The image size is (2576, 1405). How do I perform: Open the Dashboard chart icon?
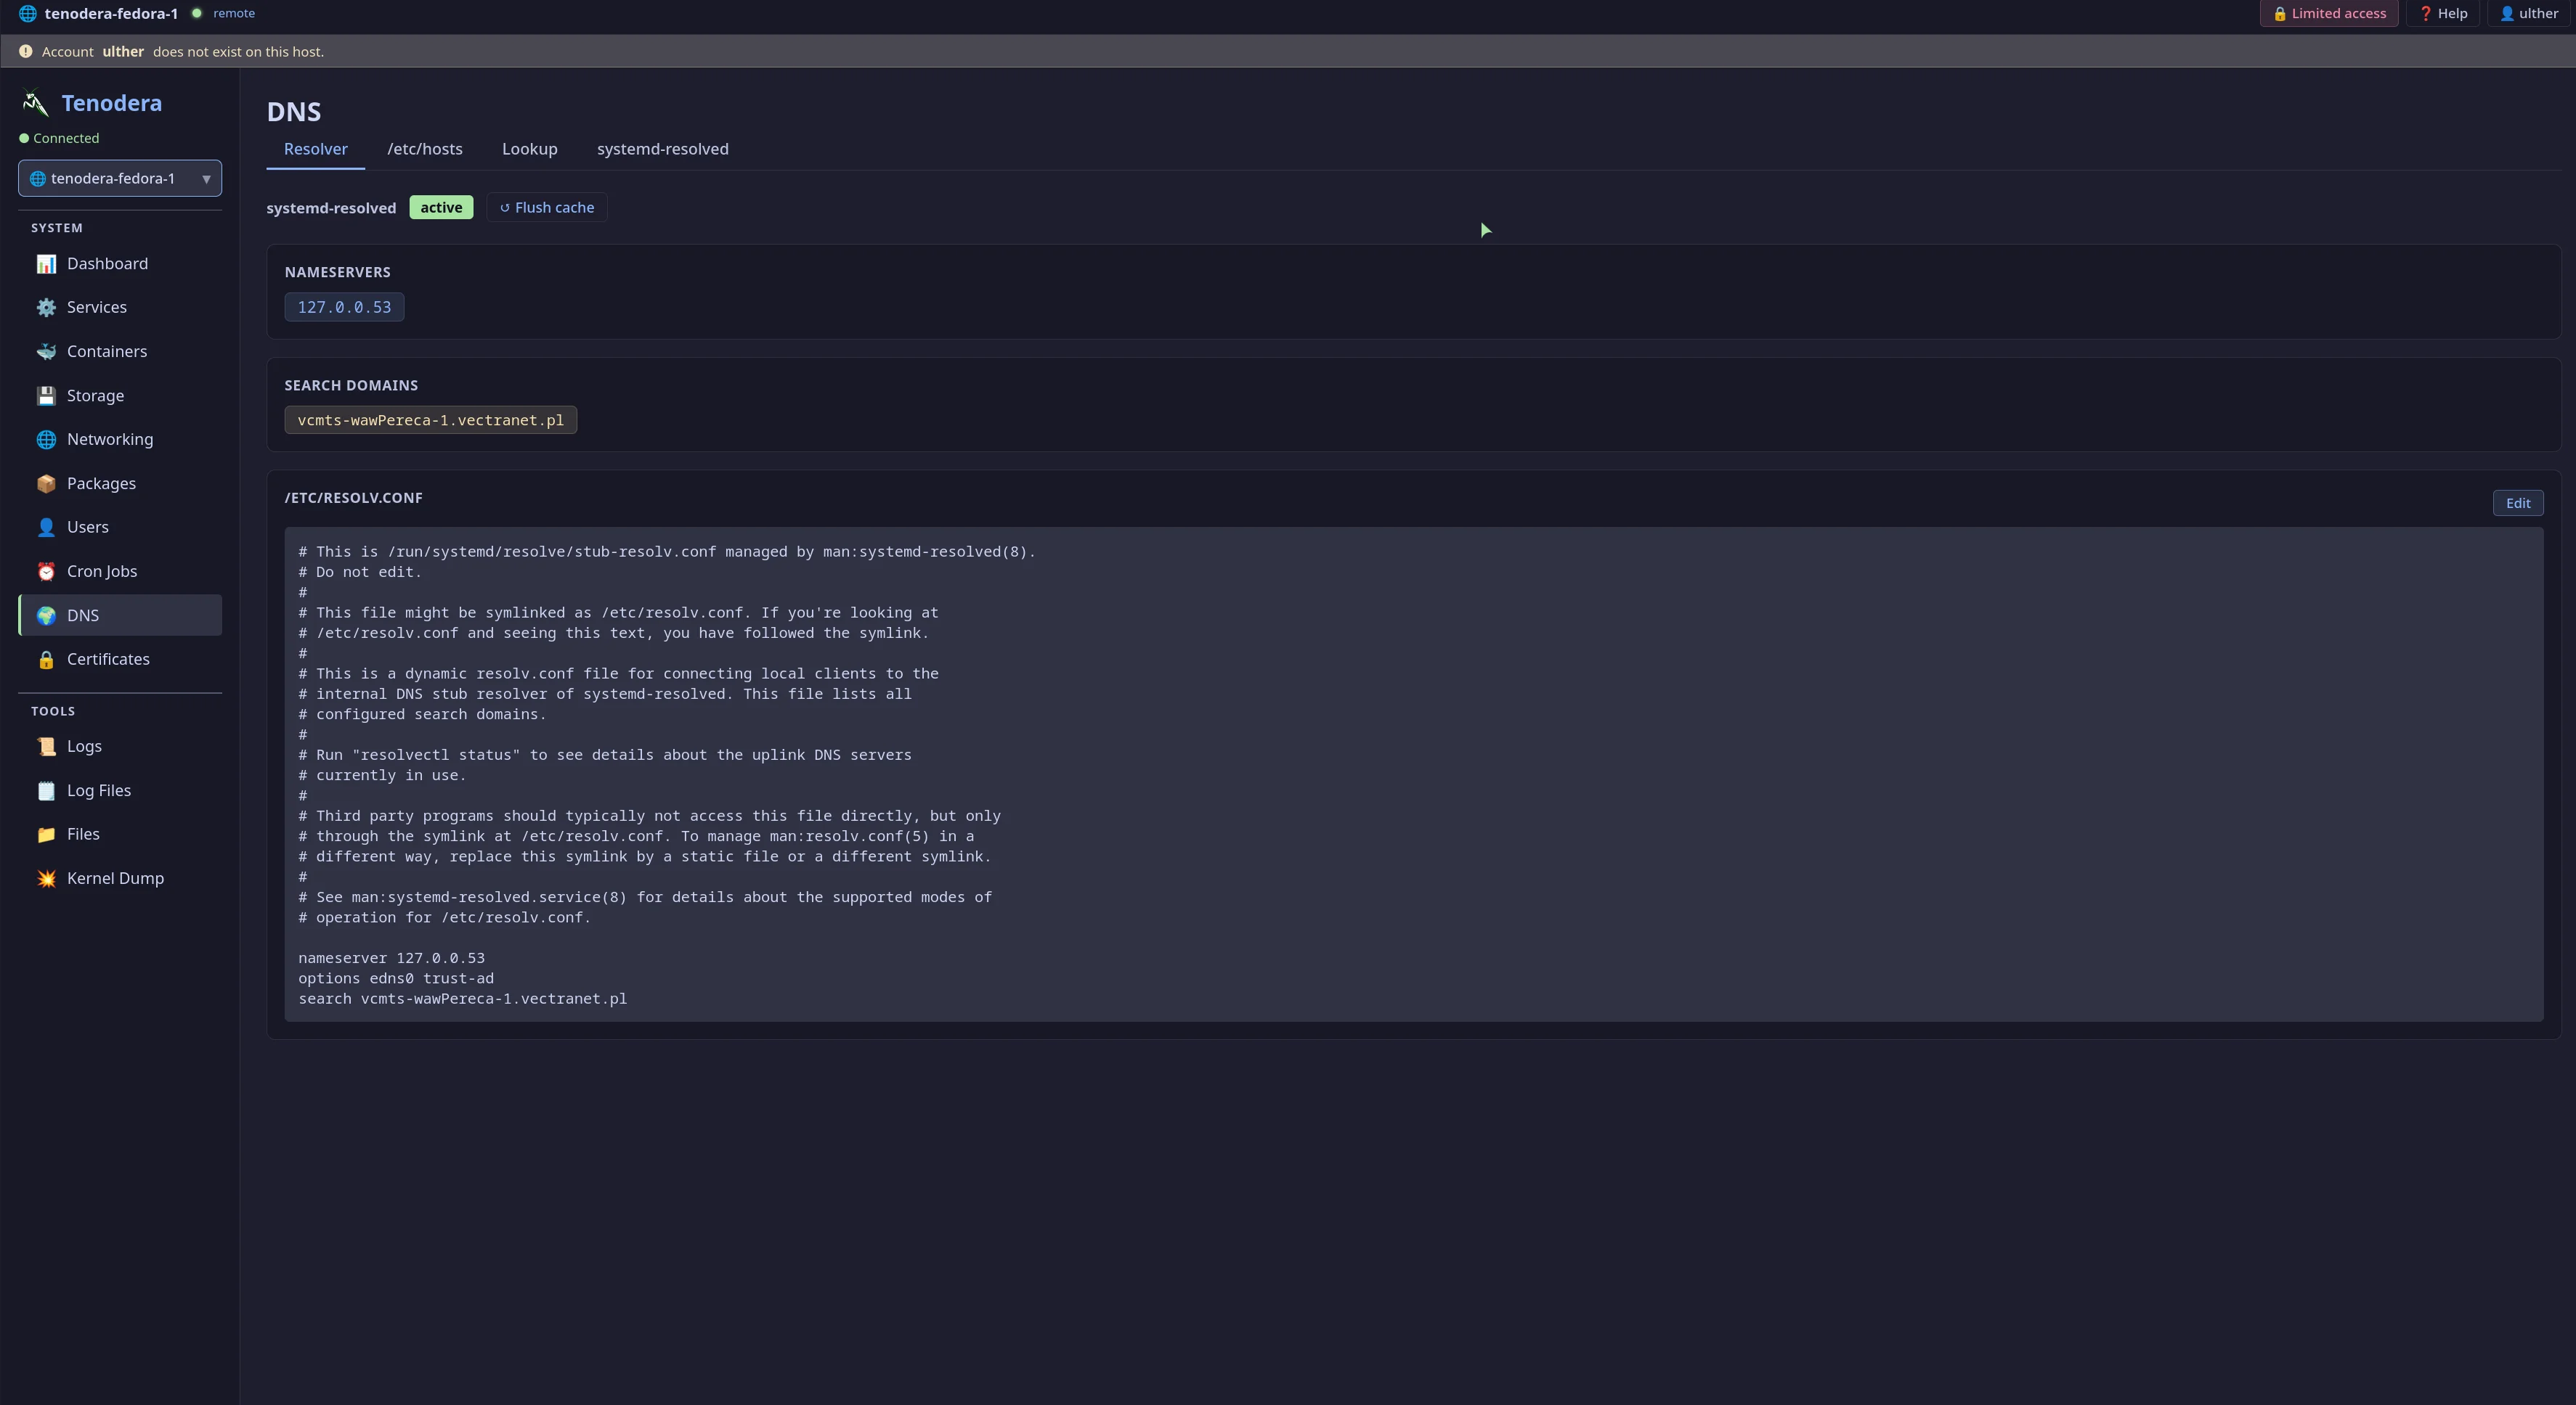coord(46,264)
